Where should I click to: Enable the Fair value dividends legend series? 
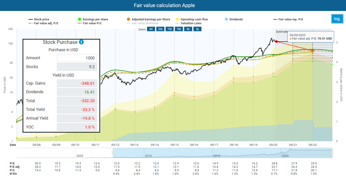pos(142,23)
